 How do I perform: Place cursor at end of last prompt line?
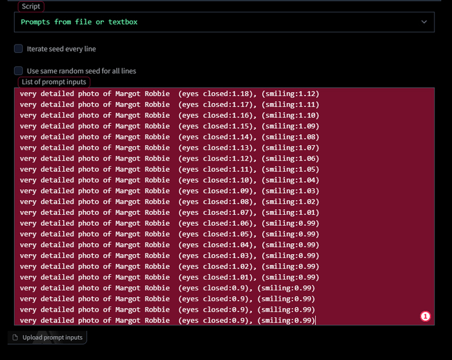pyautogui.click(x=315, y=321)
